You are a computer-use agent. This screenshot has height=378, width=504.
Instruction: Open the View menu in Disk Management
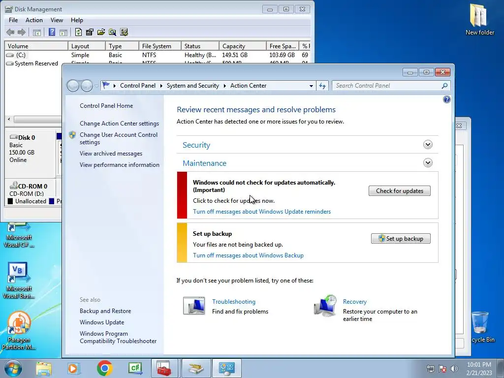coord(57,20)
